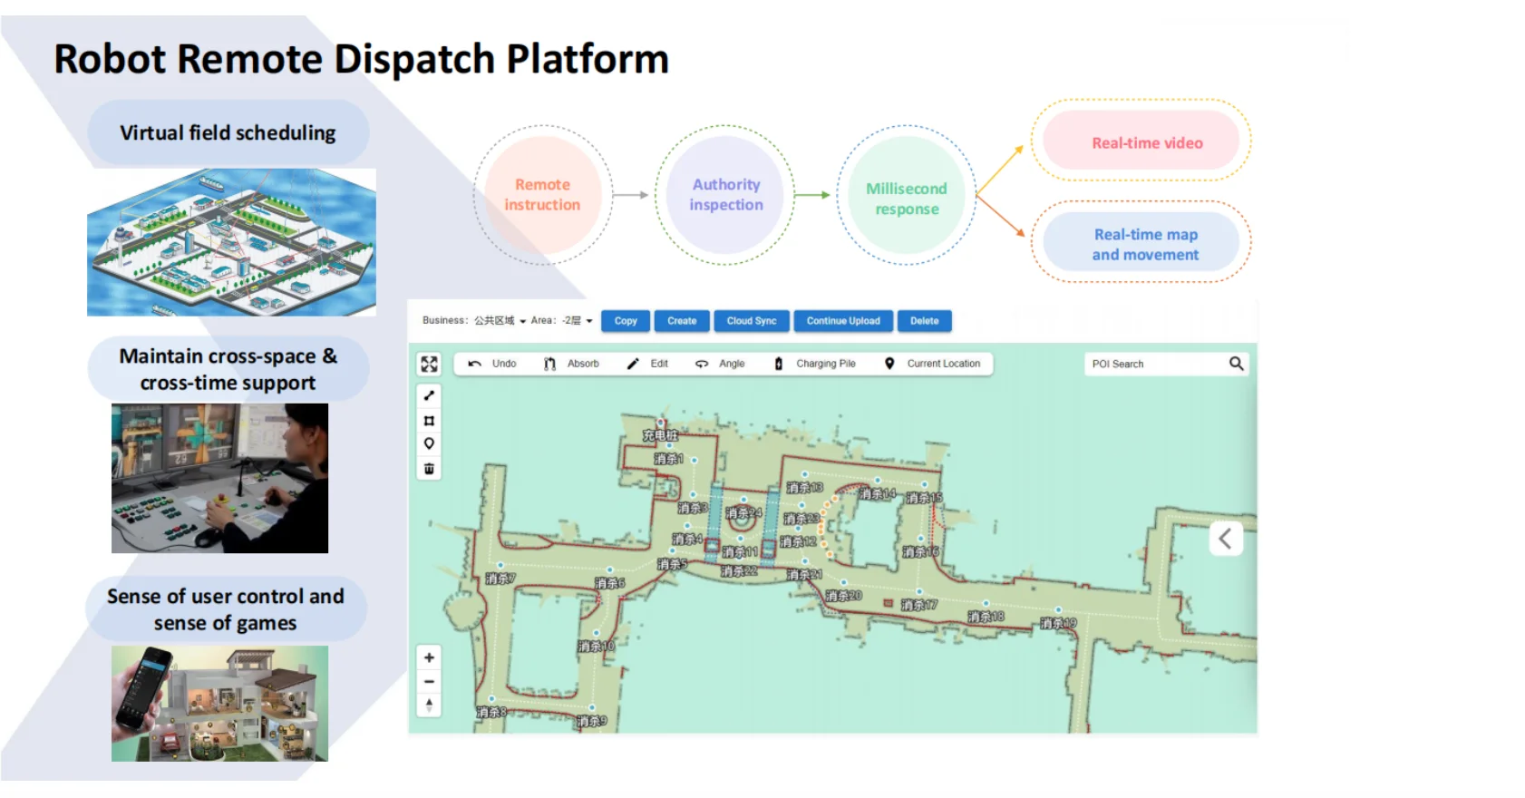The height and width of the screenshot is (798, 1525).
Task: Click Current Location in the toolbar
Action: pyautogui.click(x=933, y=364)
